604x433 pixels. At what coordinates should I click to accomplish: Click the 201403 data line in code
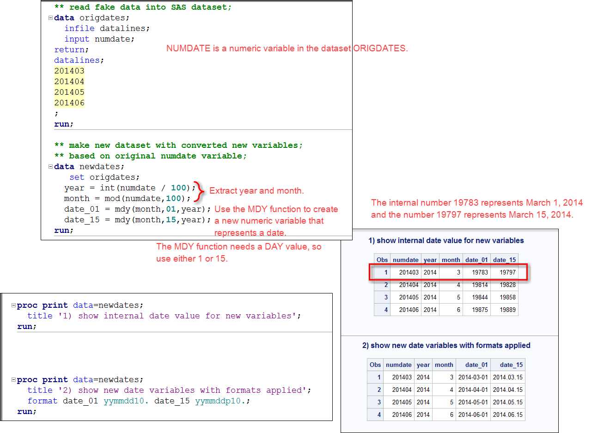(x=69, y=71)
